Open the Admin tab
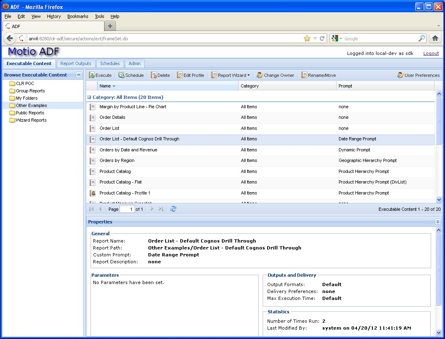445x339 pixels. (135, 63)
